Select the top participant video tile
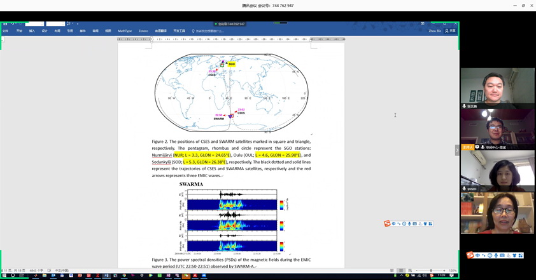 (x=497, y=88)
